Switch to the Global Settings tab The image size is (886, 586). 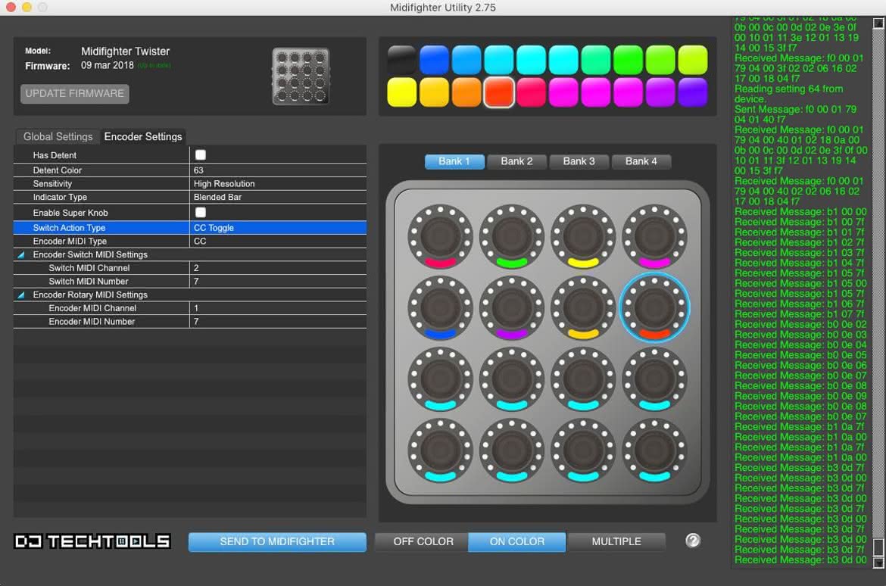[58, 137]
